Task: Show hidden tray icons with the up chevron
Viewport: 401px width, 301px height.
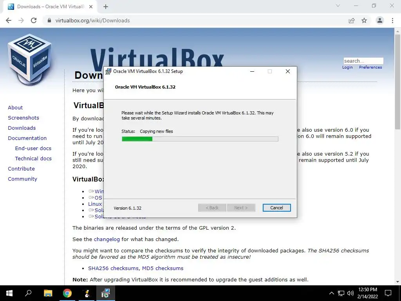Action: (331, 293)
